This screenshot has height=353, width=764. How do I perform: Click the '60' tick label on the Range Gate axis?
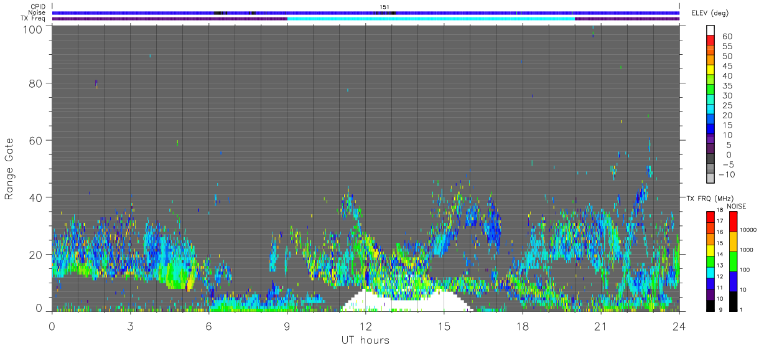tap(35, 140)
